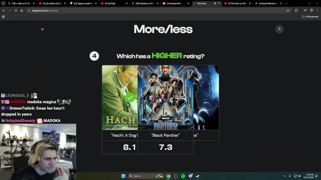Select the Black Panther poster
Screen dimensions: 321x180
pos(166,97)
